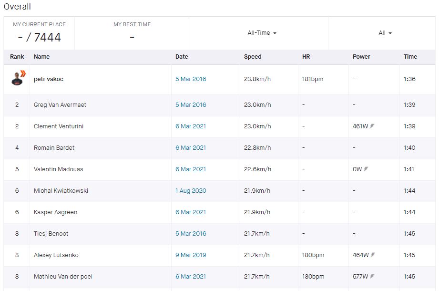Click the My Best Time label
Viewport: 440px width, 291px height.
(132, 24)
